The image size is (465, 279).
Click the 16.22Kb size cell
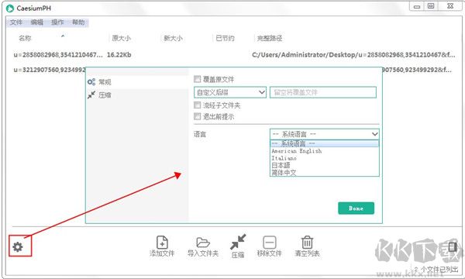(119, 54)
